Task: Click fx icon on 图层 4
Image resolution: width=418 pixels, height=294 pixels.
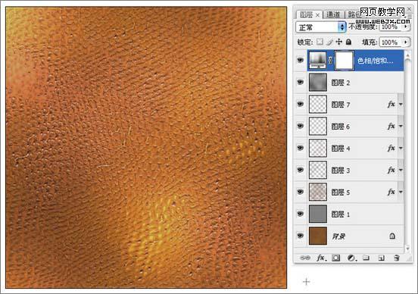Action: 391,148
